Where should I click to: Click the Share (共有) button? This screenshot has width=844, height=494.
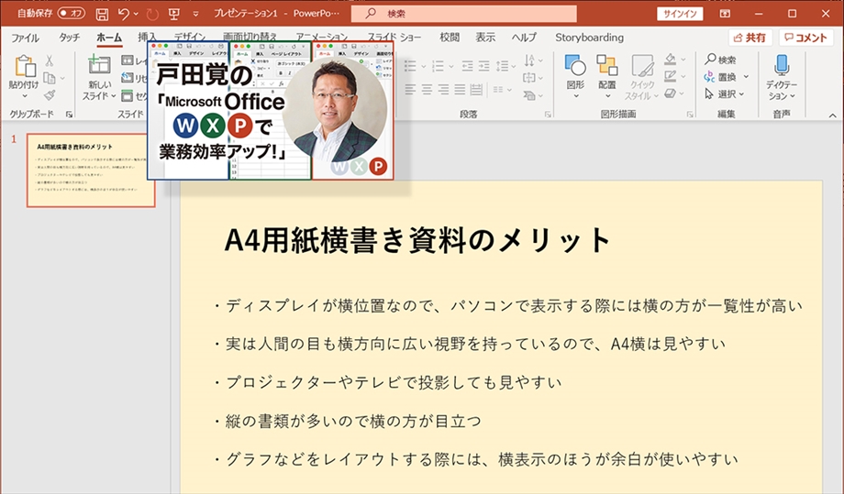click(x=750, y=38)
